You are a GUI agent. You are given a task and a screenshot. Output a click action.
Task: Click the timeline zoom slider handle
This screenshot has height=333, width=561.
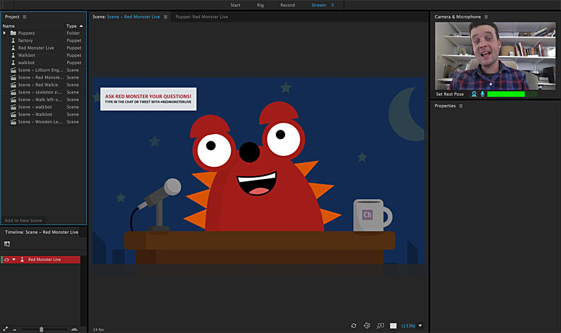pyautogui.click(x=41, y=329)
